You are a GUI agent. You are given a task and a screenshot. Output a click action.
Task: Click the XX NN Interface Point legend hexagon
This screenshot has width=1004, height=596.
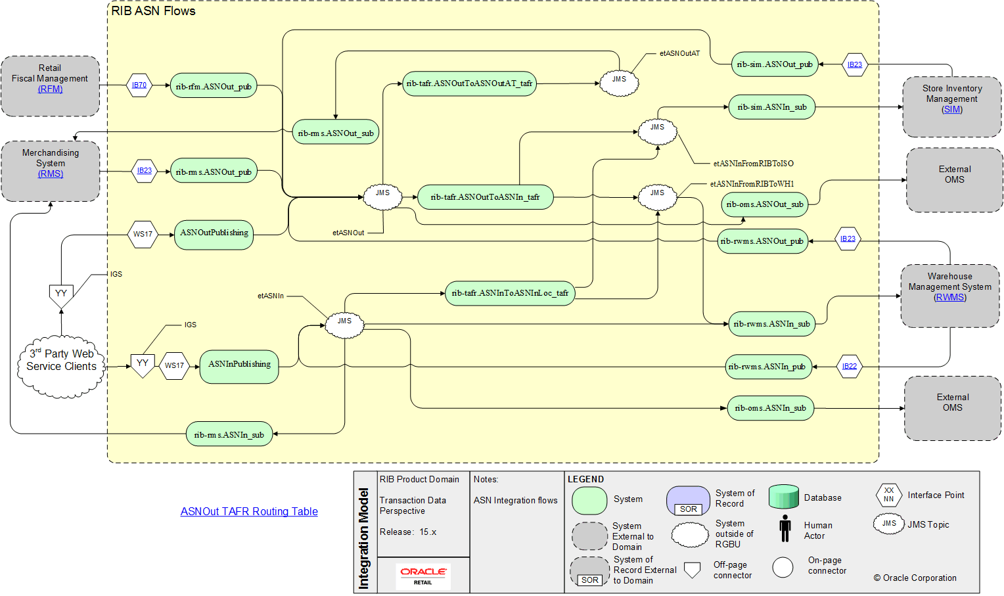pos(889,495)
